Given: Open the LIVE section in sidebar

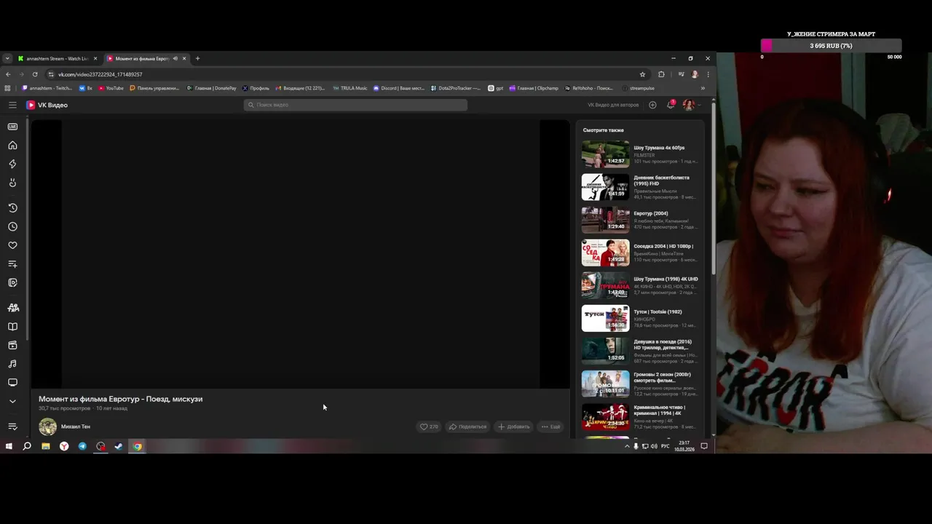Looking at the screenshot, I should tap(12, 127).
